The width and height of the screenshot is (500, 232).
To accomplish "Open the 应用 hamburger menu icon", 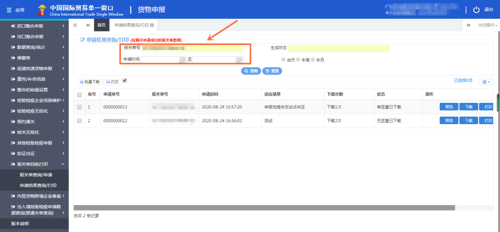I will [x=9, y=10].
